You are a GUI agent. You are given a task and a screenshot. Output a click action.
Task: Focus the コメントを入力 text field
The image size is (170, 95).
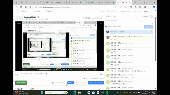pyautogui.click(x=129, y=21)
